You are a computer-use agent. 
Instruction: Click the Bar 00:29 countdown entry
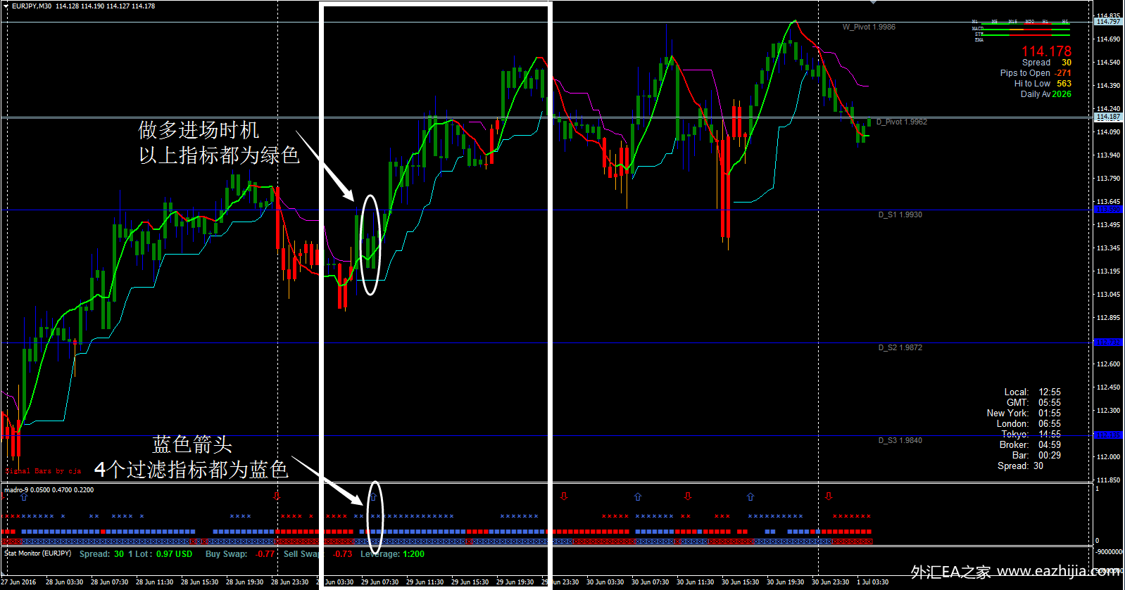(x=1036, y=456)
